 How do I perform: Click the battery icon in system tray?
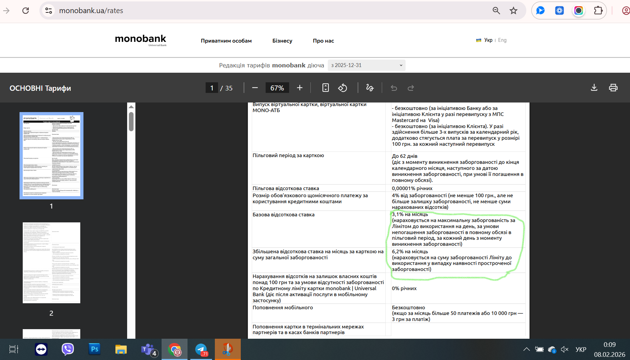click(539, 349)
